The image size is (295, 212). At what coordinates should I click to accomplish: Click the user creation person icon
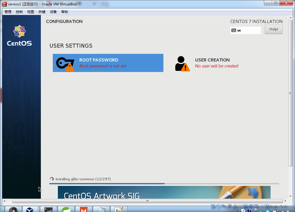coord(182,64)
